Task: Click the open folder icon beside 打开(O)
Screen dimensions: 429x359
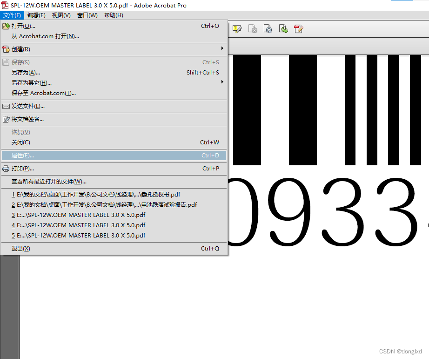Action: coord(6,26)
